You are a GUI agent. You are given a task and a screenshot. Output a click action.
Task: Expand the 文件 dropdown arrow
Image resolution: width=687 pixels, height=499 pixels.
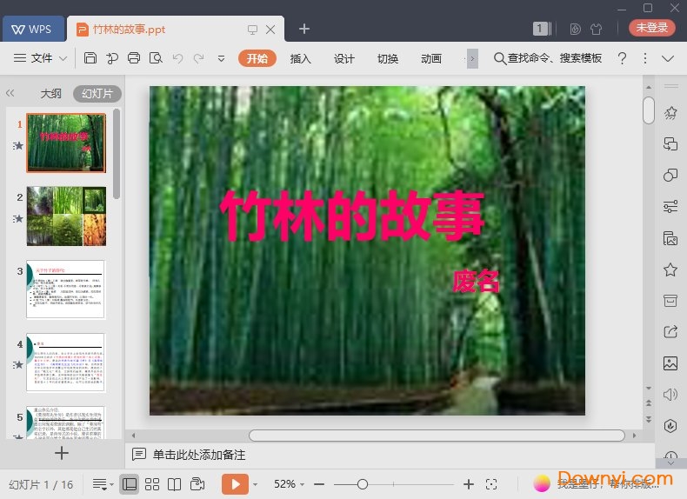63,58
